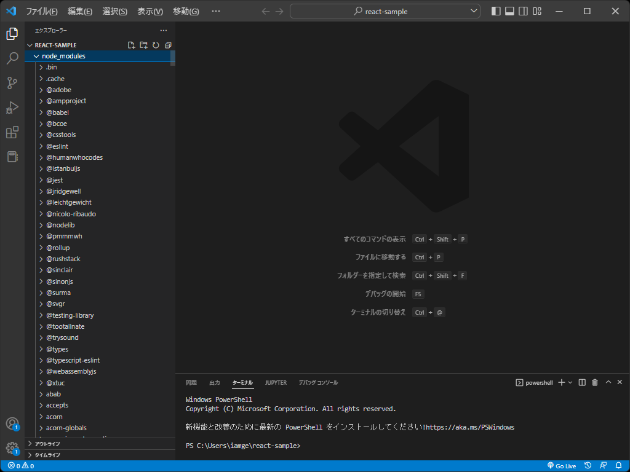This screenshot has width=630, height=472.
Task: Toggle primary sidebar visibility
Action: click(496, 11)
